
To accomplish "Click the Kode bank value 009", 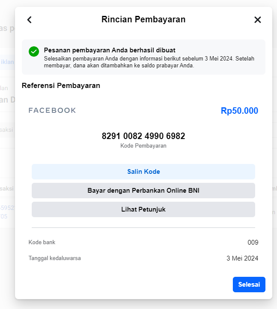I will coord(253,242).
